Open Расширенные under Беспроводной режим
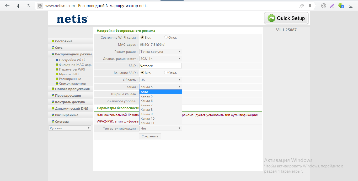 [x=70, y=79]
